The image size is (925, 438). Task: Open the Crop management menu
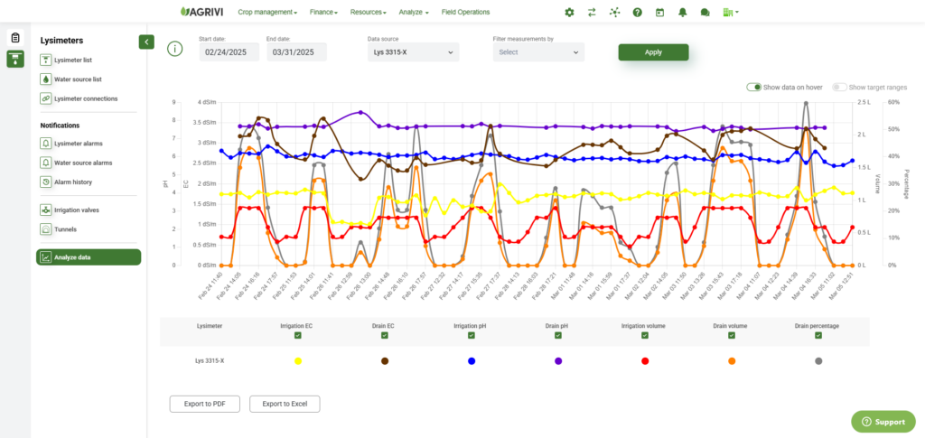point(267,12)
